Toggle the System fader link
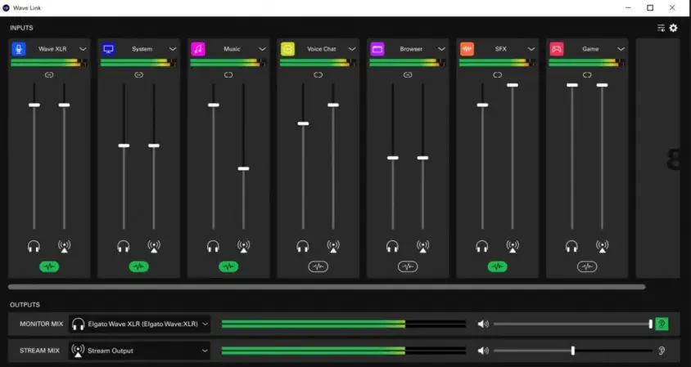Screen dimensions: 691x367 (x=139, y=75)
